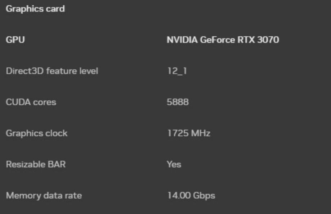Viewport: 331px width, 214px height.
Task: Click the NVIDIA GeForce RTX 3070 value
Action: tap(223, 40)
